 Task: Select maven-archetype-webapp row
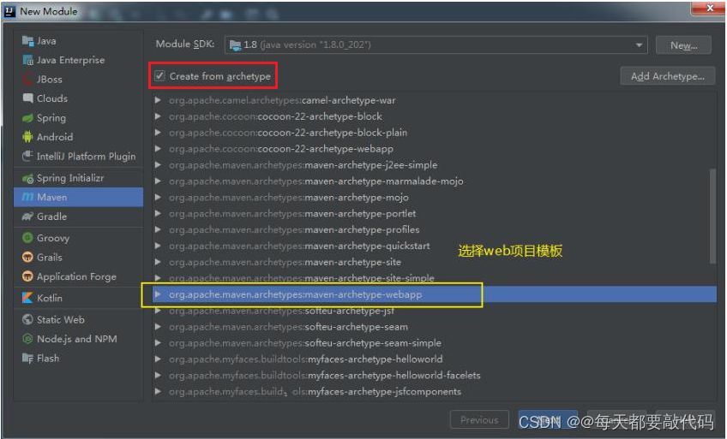pyautogui.click(x=435, y=294)
